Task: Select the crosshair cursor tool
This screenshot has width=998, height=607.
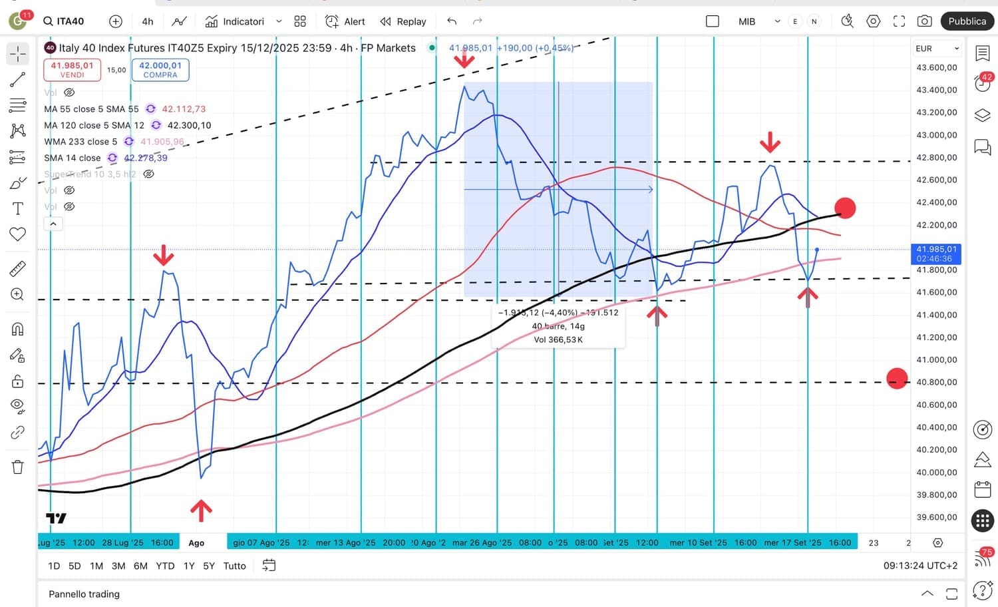Action: point(18,53)
